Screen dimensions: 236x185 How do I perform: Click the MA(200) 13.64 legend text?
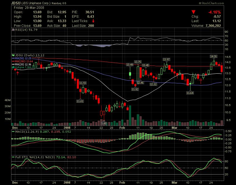point(24,61)
